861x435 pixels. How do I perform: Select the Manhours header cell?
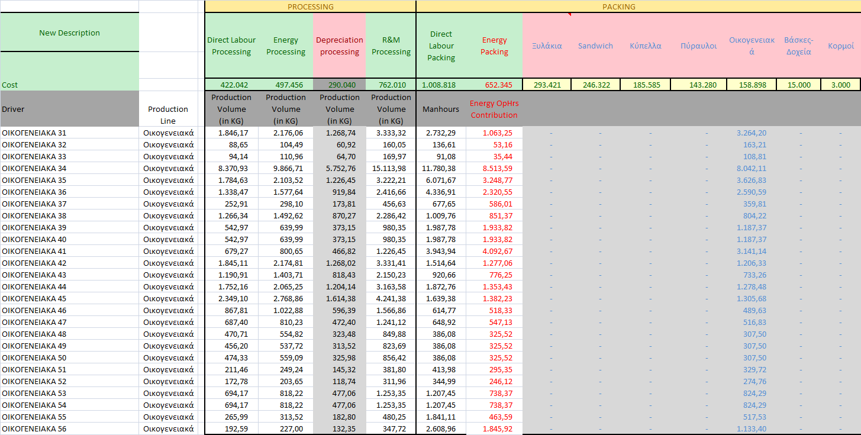pos(441,109)
